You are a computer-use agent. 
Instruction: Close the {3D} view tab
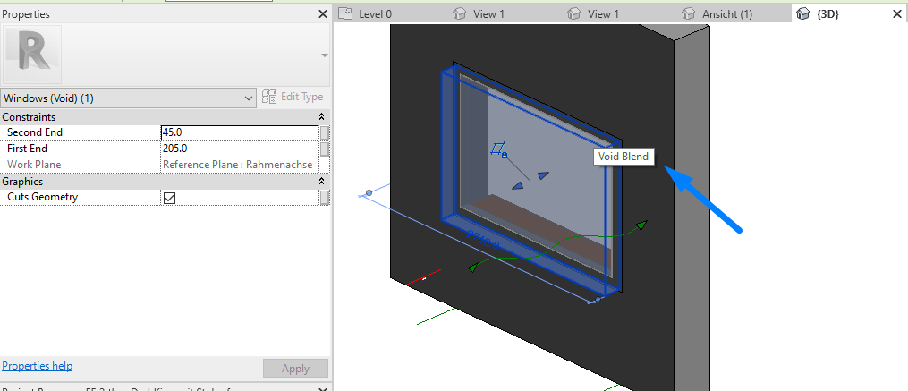click(896, 14)
